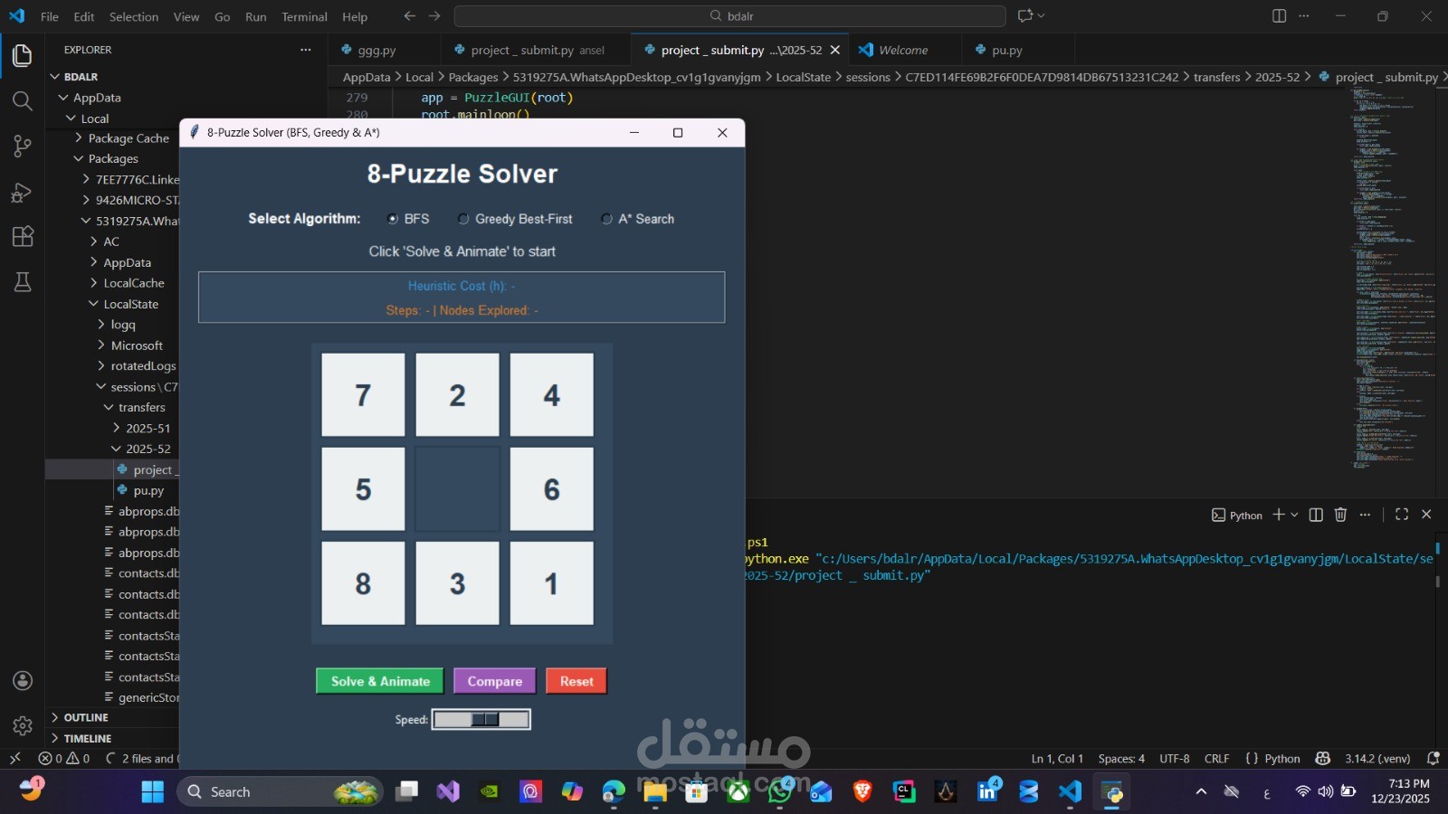Open the Testing view in the sidebar
Screen dimensions: 1448x814
22,281
